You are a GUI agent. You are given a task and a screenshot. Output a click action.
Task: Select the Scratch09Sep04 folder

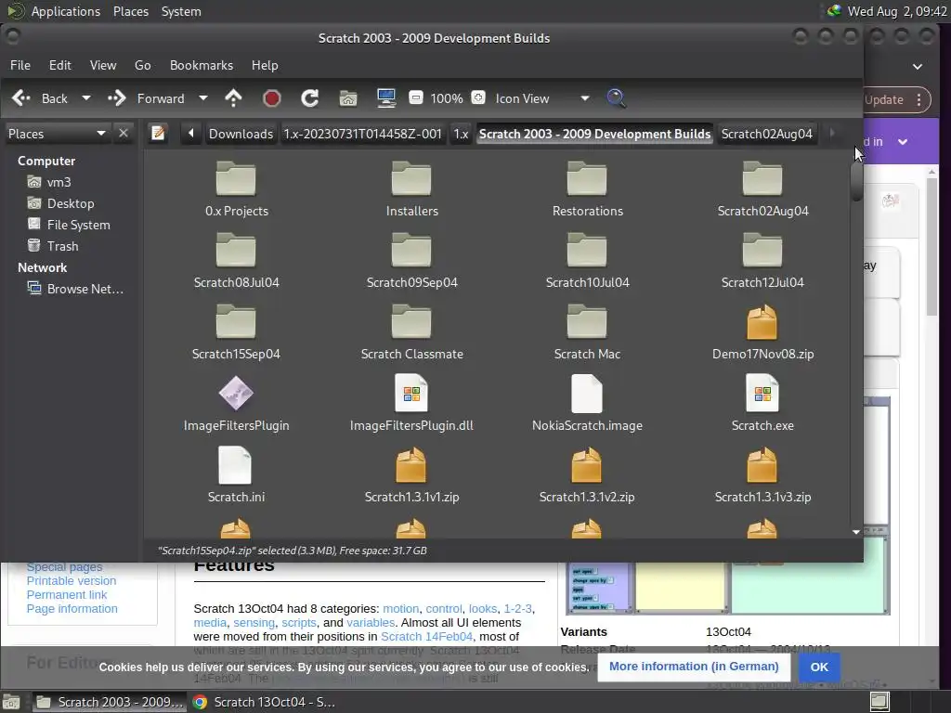pyautogui.click(x=411, y=261)
